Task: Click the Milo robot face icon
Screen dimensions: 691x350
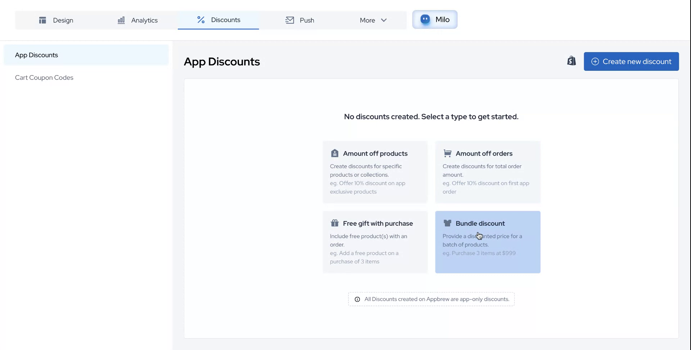Action: 425,19
